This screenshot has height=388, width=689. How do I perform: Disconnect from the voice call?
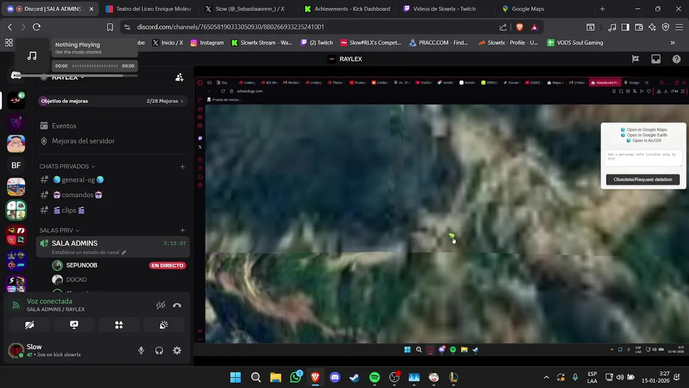click(x=177, y=306)
